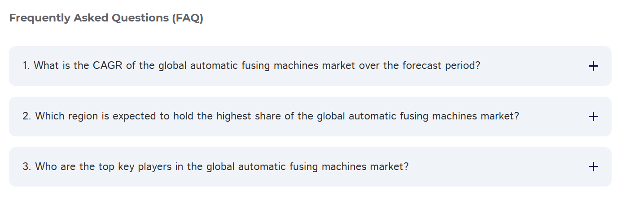The height and width of the screenshot is (208, 626).
Task: Click the number '3.' label of the third question
Action: pyautogui.click(x=27, y=167)
